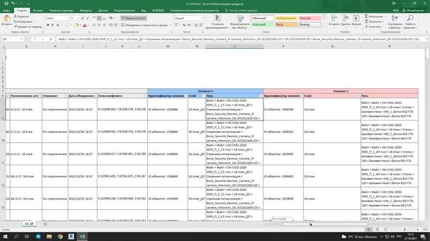Toggle italic formatting

(52, 25)
